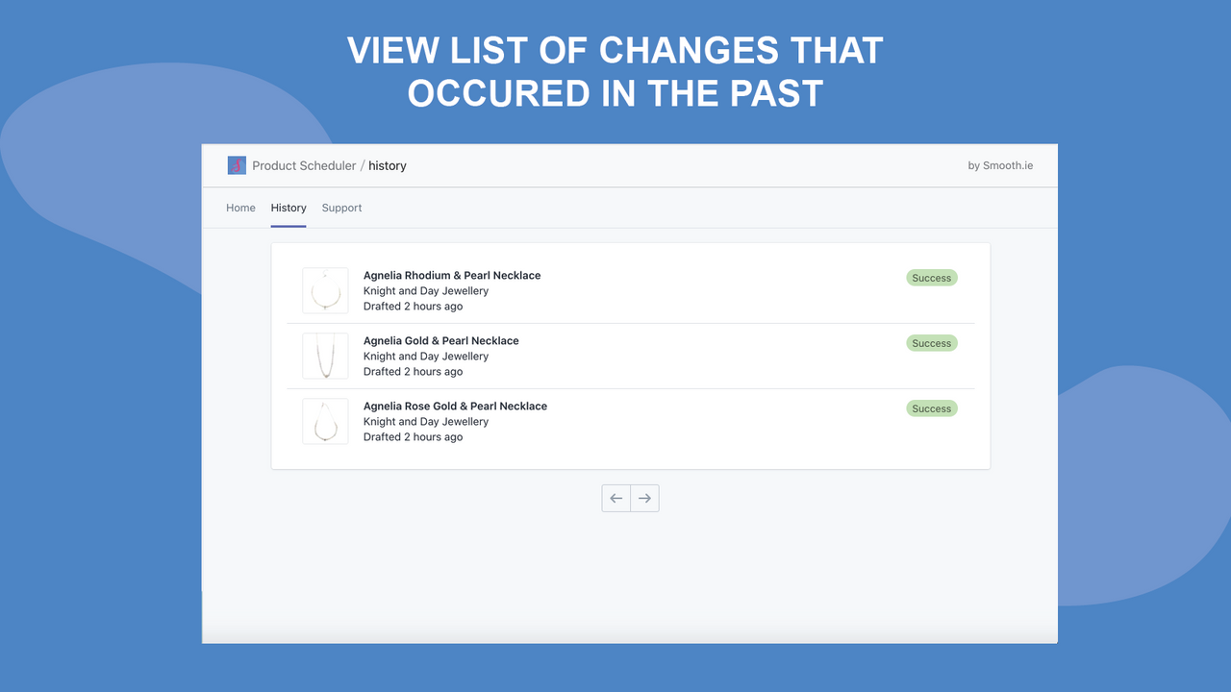This screenshot has width=1231, height=692.
Task: Select the Agnelia Rose Gold & Pearl Necklace entry
Action: (x=455, y=406)
